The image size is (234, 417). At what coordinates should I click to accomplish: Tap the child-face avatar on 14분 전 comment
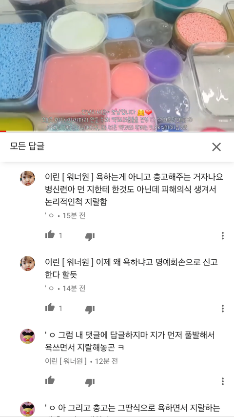[x=27, y=264]
